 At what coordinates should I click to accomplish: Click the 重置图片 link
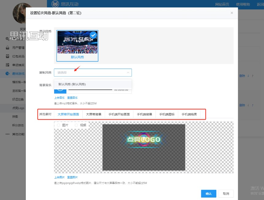coord(73,177)
